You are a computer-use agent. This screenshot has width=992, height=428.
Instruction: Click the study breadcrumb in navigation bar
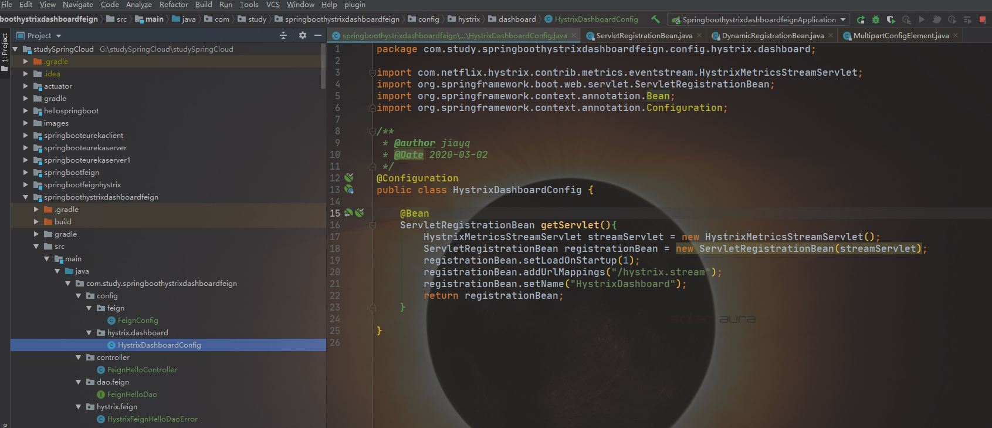(252, 19)
